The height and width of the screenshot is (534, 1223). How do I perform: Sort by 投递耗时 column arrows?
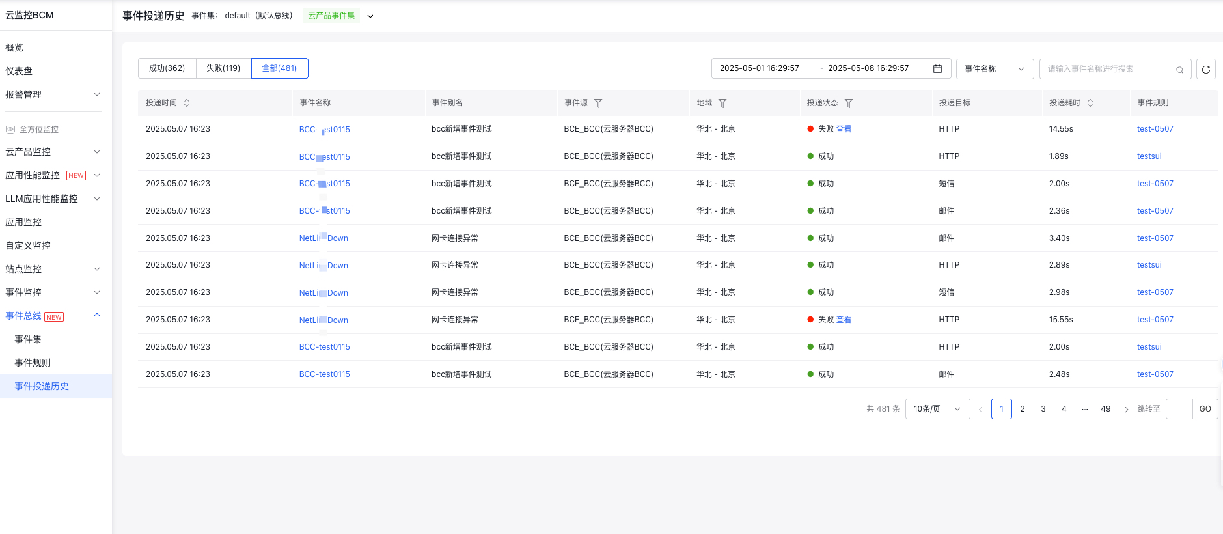[x=1090, y=103]
